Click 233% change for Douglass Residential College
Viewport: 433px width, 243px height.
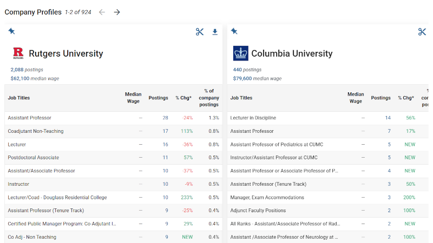pyautogui.click(x=187, y=198)
